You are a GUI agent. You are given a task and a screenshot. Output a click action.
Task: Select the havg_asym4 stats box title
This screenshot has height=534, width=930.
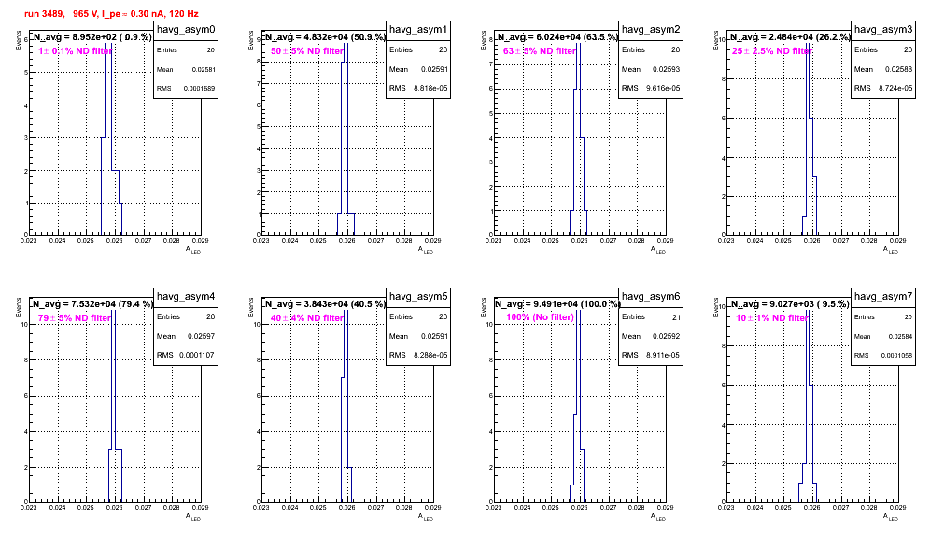pos(186,296)
